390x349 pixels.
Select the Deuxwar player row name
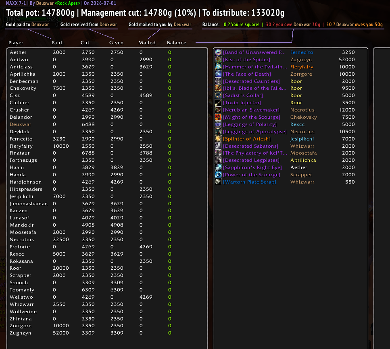(x=21, y=124)
